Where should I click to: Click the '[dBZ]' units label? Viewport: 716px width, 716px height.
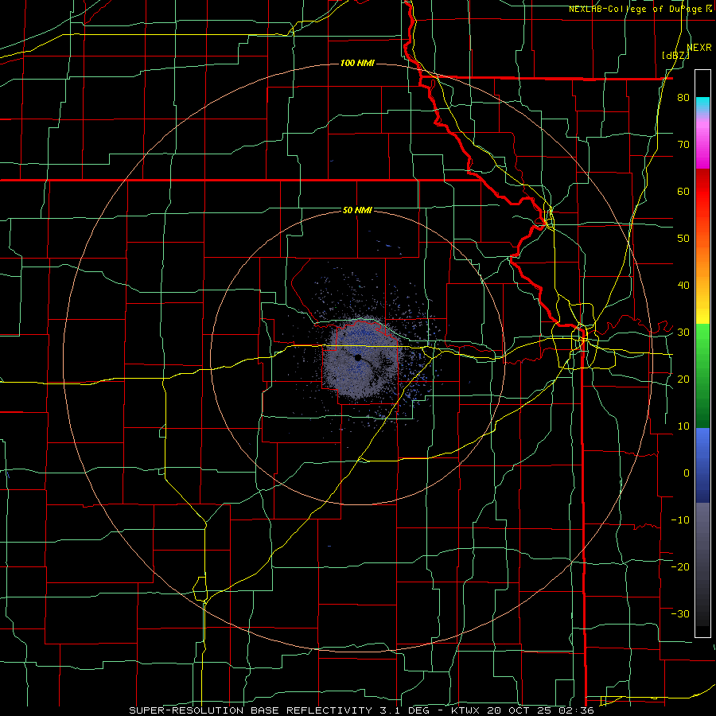tap(675, 56)
